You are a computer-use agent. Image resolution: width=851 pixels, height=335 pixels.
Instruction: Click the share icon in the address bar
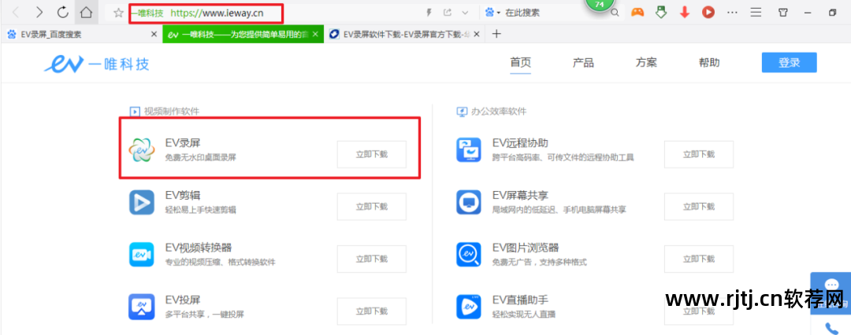448,13
